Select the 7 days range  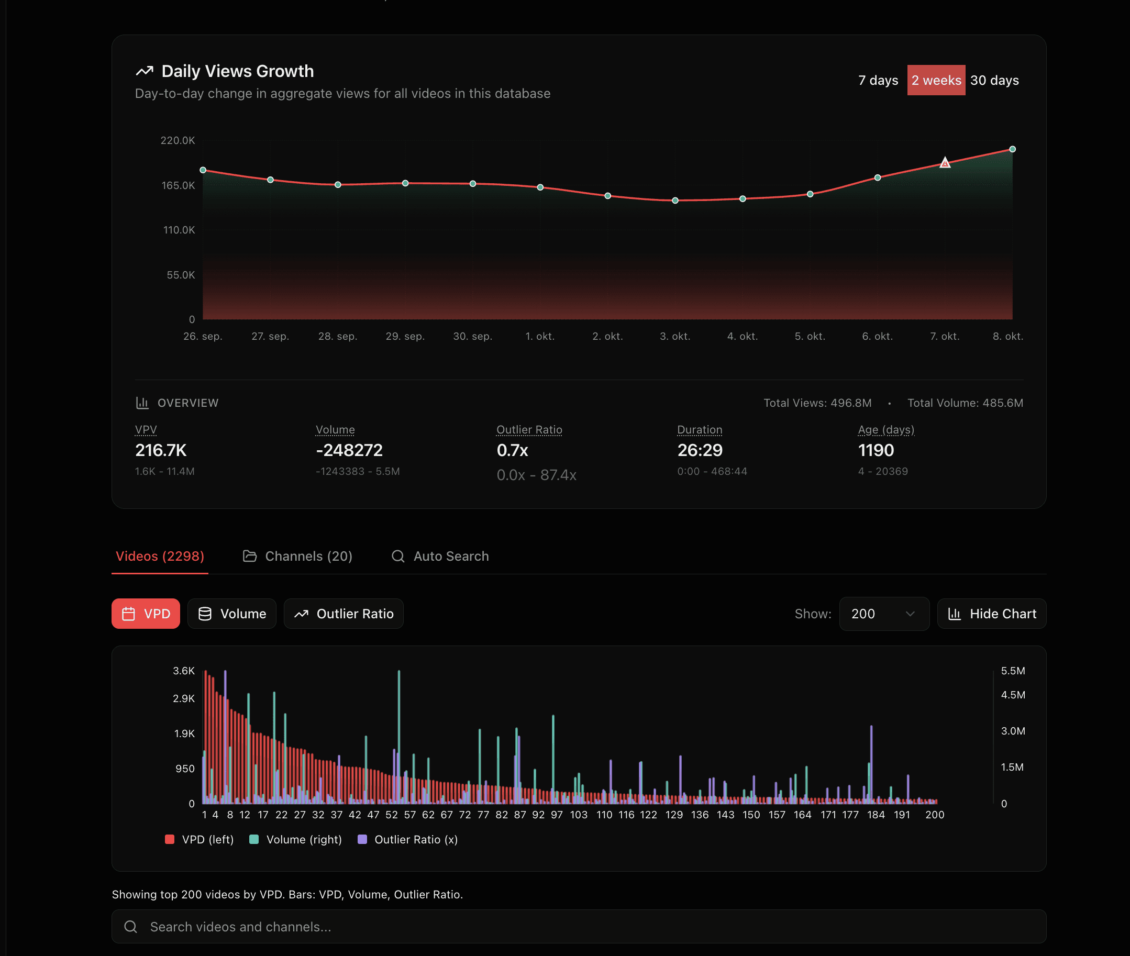pyautogui.click(x=879, y=80)
